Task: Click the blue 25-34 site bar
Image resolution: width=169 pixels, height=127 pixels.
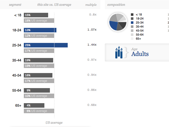Action: pos(46,45)
